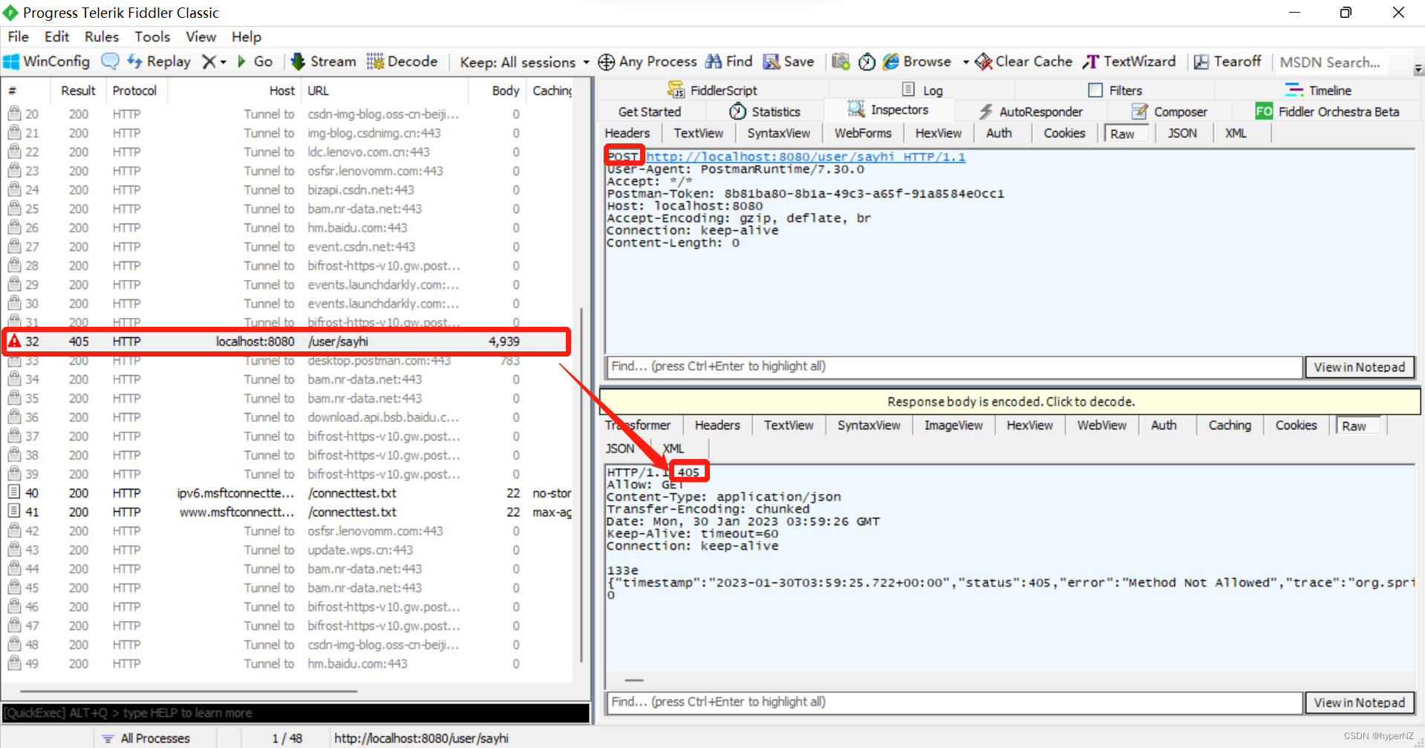The image size is (1425, 748).
Task: Select session 32 localhost:8080 /user/sayhi
Action: (286, 342)
